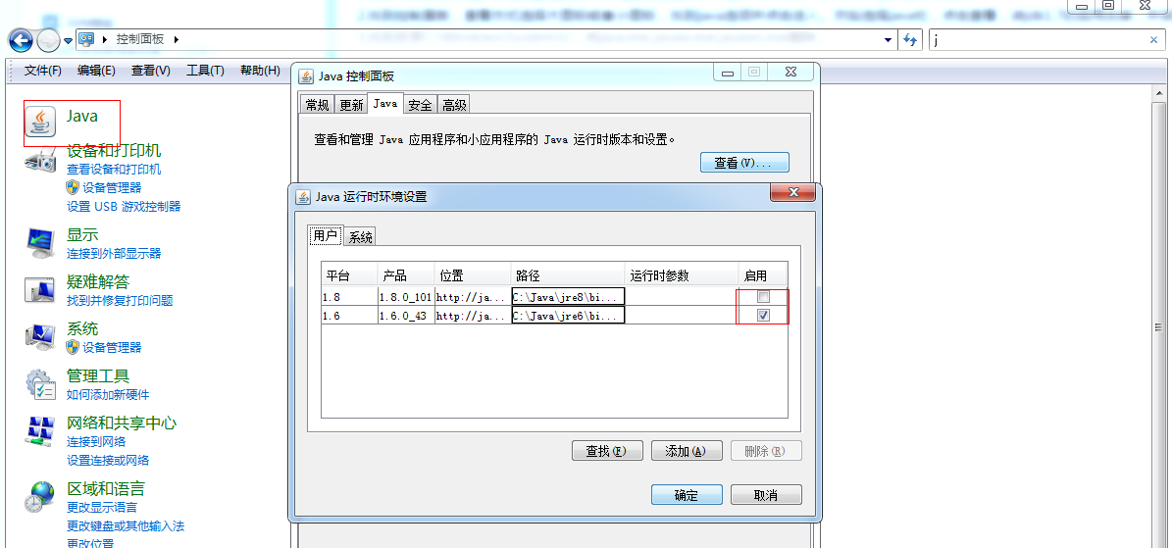This screenshot has height=548, width=1172.
Task: Click the Display (显示) icon
Action: [40, 242]
